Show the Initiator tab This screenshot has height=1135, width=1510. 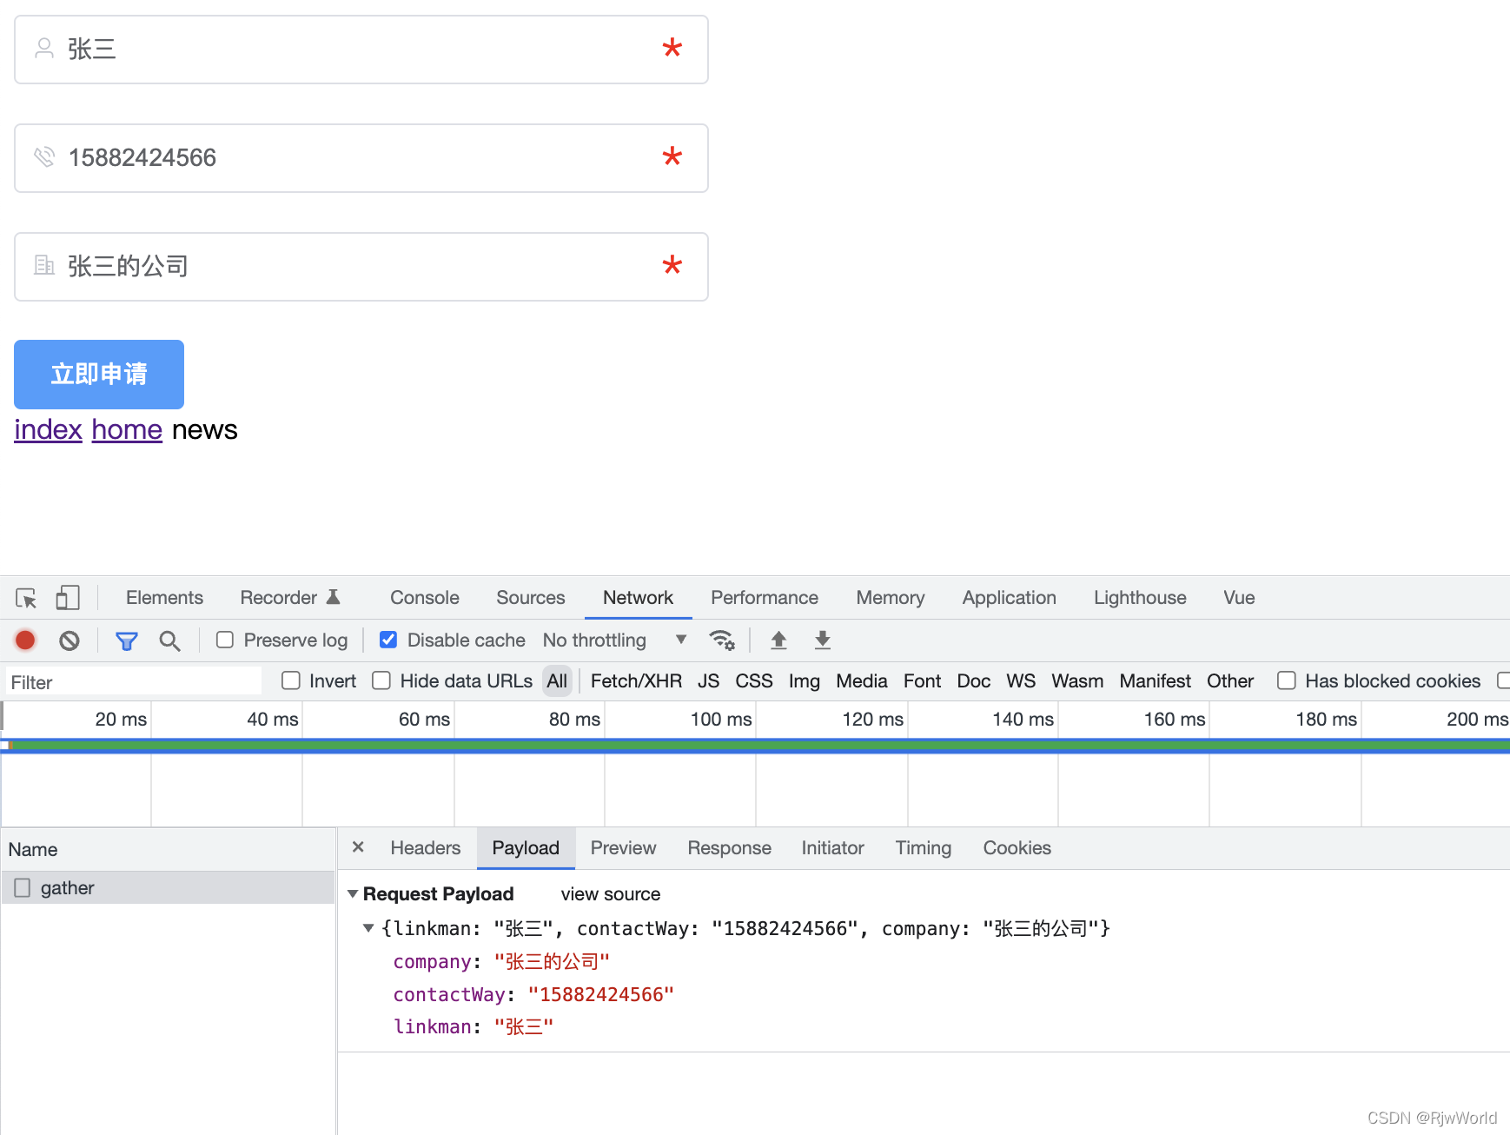pos(832,848)
